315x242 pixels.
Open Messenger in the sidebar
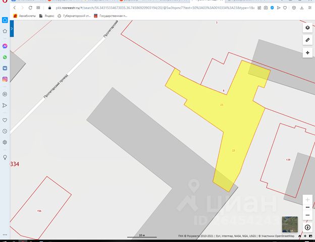pyautogui.click(x=5, y=46)
